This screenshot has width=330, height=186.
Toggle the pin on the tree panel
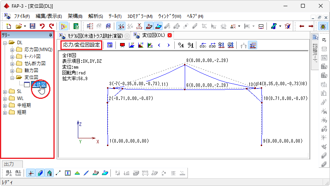point(50,35)
